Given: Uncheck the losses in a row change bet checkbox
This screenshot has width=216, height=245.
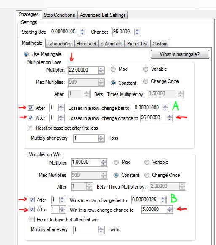Looking at the screenshot, I should (x=30, y=108).
